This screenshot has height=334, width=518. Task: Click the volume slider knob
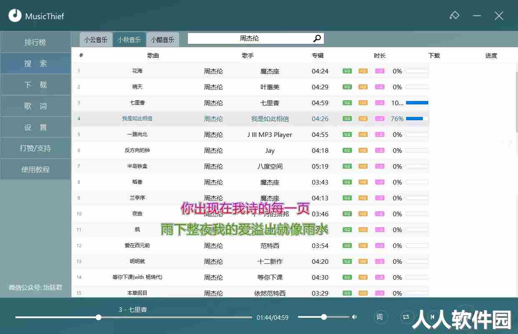click(x=324, y=317)
